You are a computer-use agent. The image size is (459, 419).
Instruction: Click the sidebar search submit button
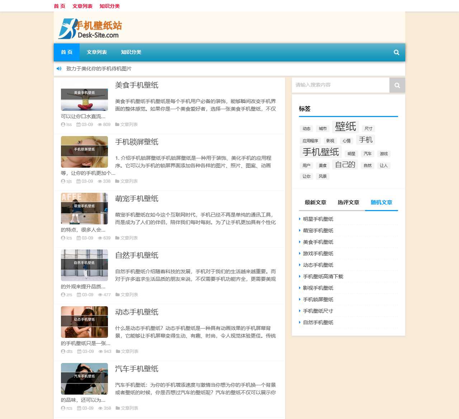(x=397, y=85)
